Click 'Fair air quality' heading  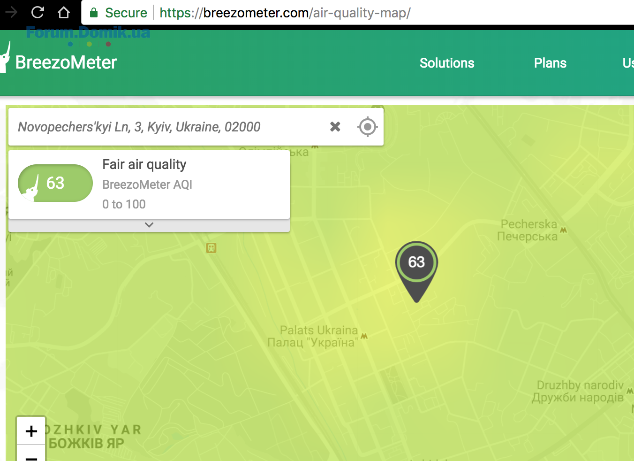[x=144, y=164]
